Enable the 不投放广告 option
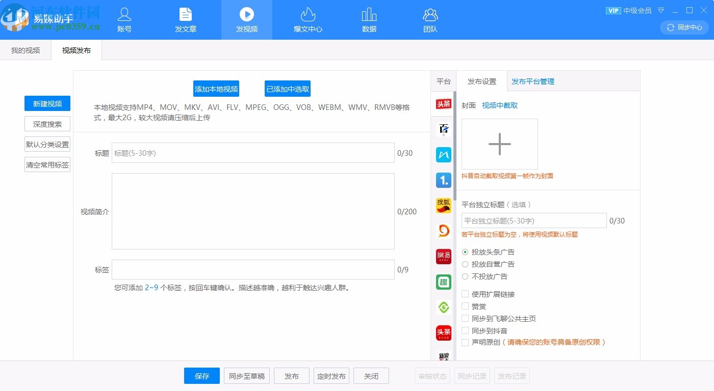This screenshot has height=391, width=714. pyautogui.click(x=465, y=276)
